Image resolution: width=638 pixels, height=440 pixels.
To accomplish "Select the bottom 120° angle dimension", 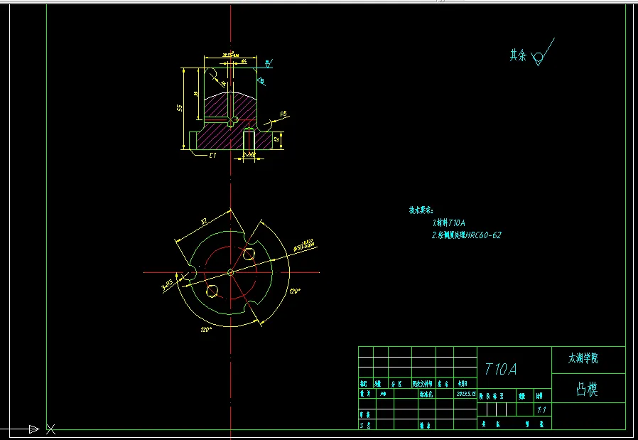I will [206, 330].
